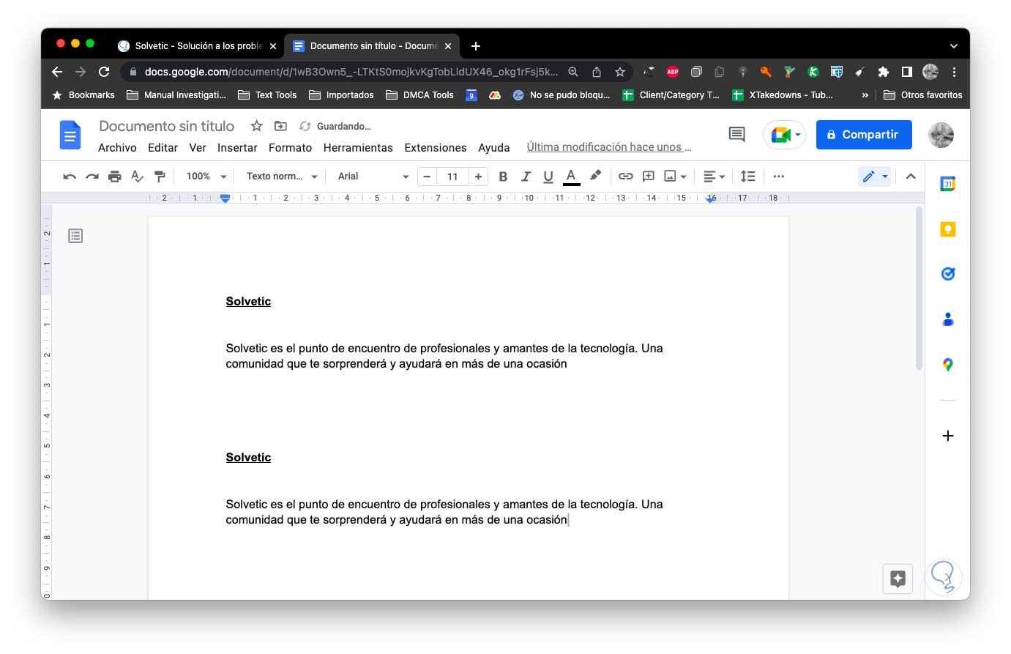Toggle bold formatting
This screenshot has height=654, width=1011.
tap(503, 176)
